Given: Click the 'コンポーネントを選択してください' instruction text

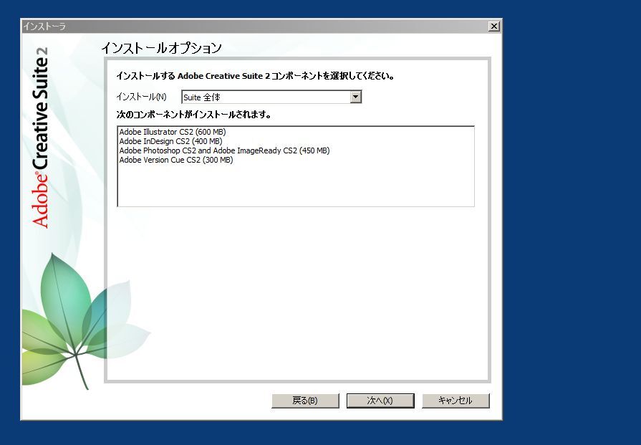Looking at the screenshot, I should coord(332,76).
